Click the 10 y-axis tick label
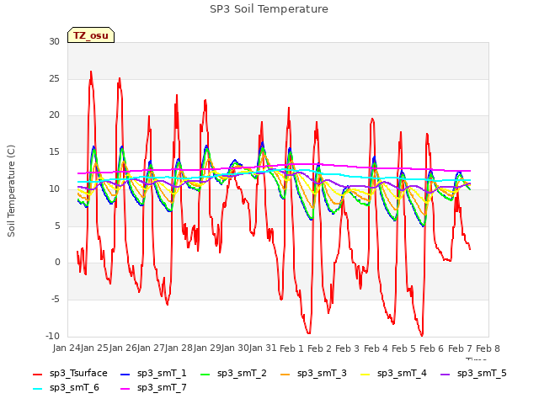This screenshot has height=404, width=539. pos(54,189)
